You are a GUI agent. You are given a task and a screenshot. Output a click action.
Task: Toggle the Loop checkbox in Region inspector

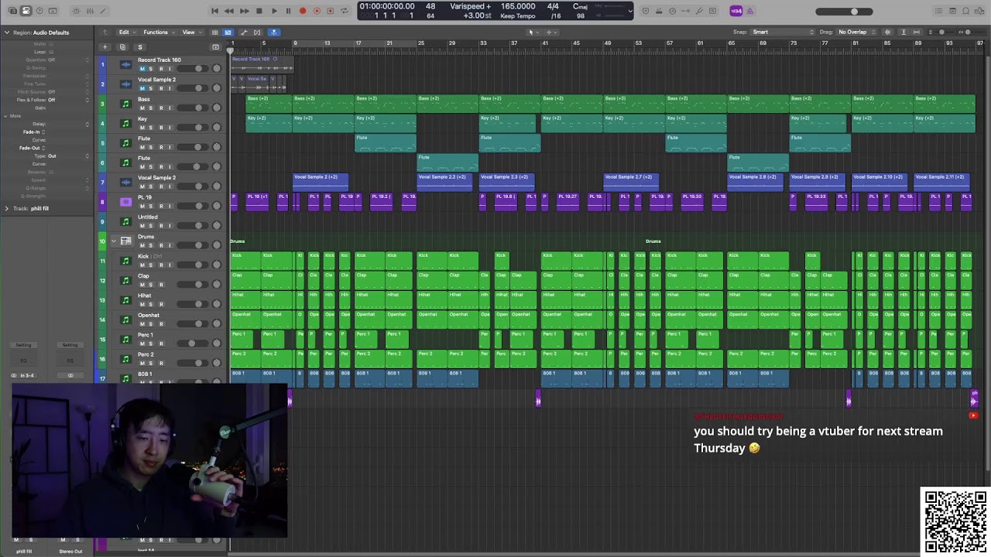(x=51, y=52)
